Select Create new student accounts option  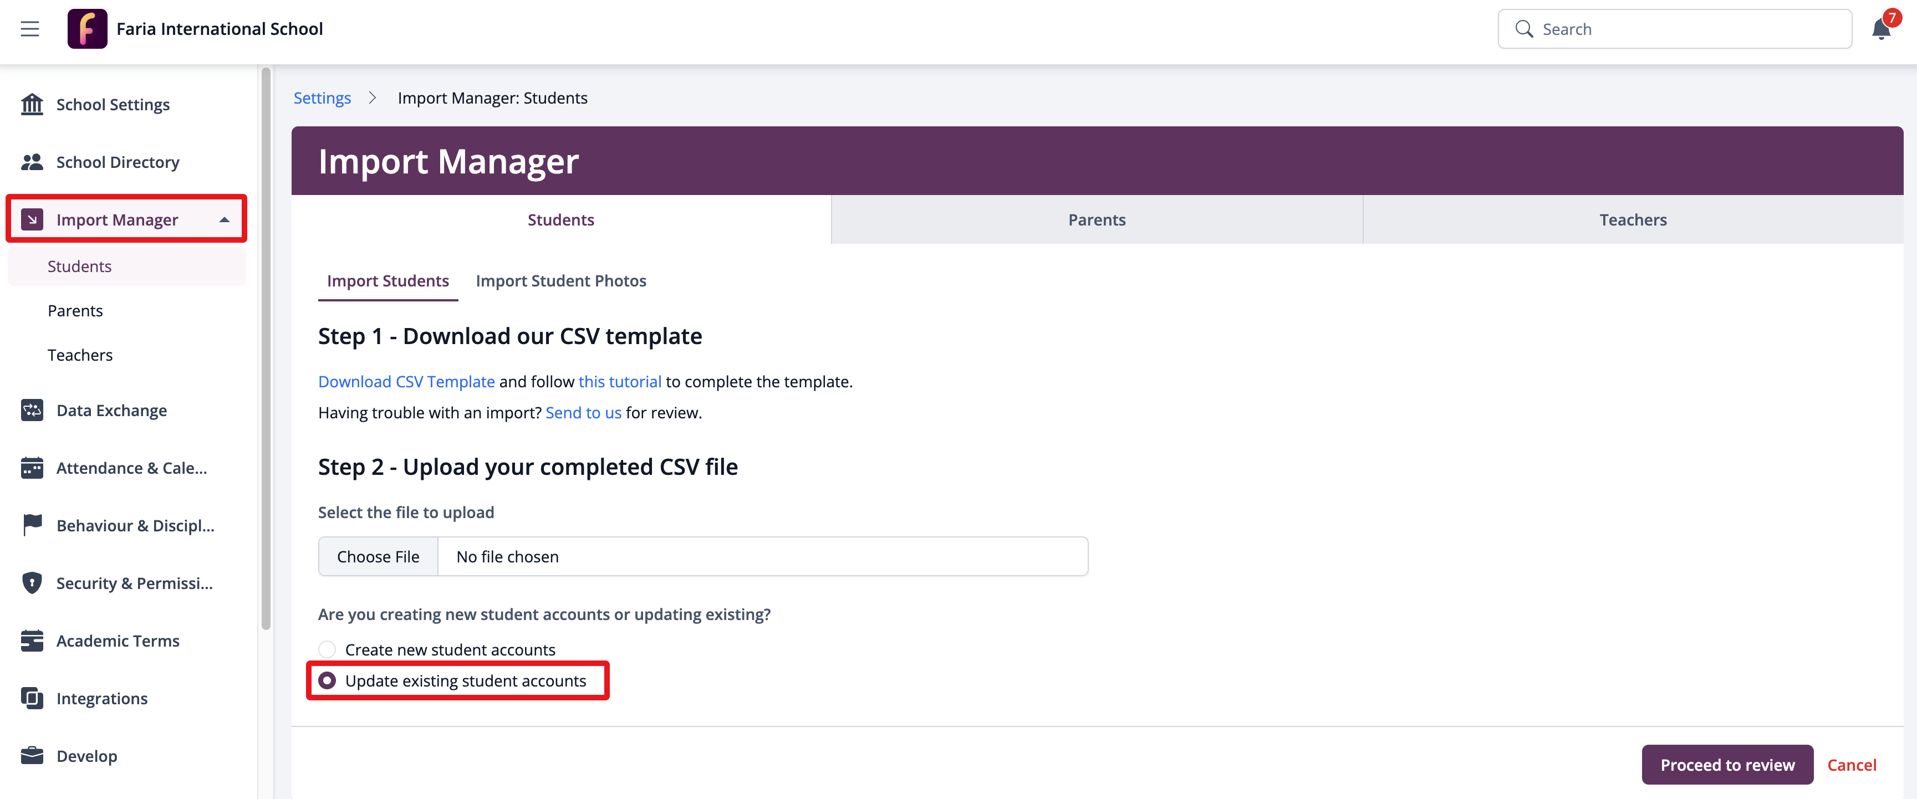click(x=328, y=649)
